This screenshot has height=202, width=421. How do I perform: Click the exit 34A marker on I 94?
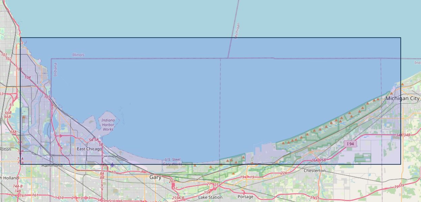pos(399,135)
